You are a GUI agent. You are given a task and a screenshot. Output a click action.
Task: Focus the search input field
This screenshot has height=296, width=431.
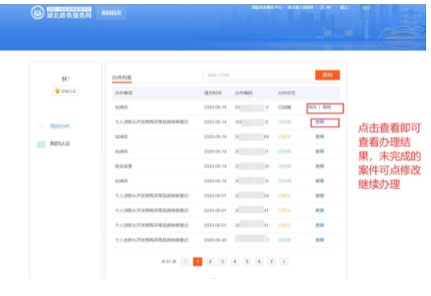tap(258, 75)
